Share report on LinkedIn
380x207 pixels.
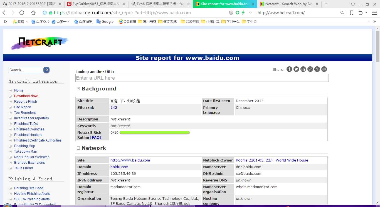pos(303,69)
